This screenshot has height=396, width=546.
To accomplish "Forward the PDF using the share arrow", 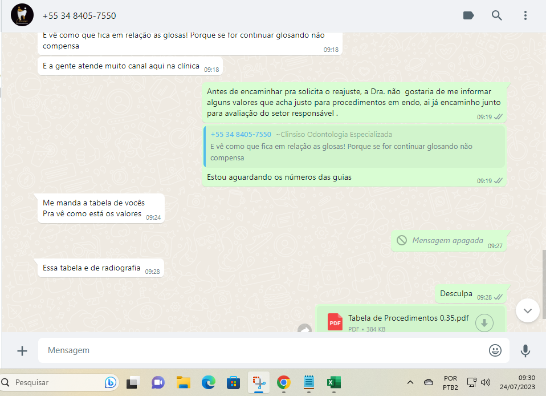I will [305, 328].
